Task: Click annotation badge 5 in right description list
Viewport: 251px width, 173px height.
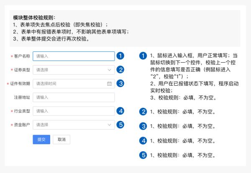Action: (143, 155)
